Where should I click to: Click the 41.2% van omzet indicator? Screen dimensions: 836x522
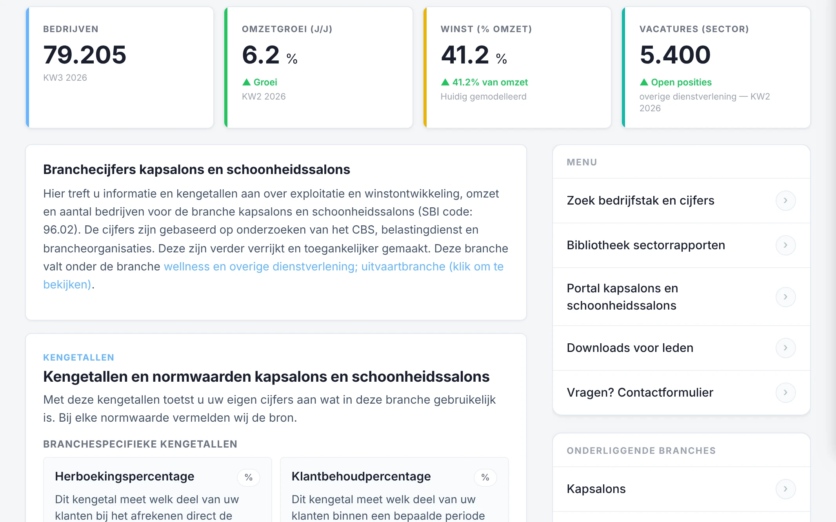coord(484,82)
